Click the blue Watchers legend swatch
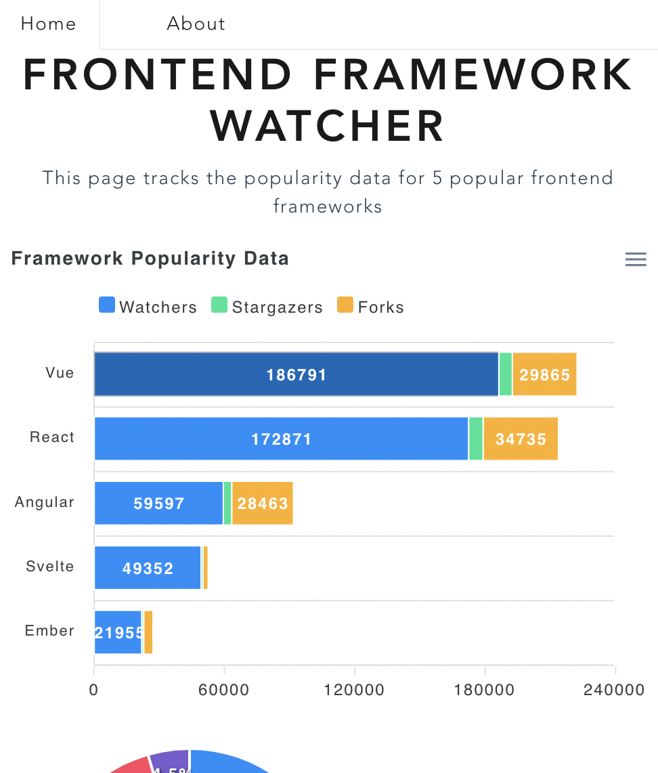The width and height of the screenshot is (658, 773). (x=106, y=305)
